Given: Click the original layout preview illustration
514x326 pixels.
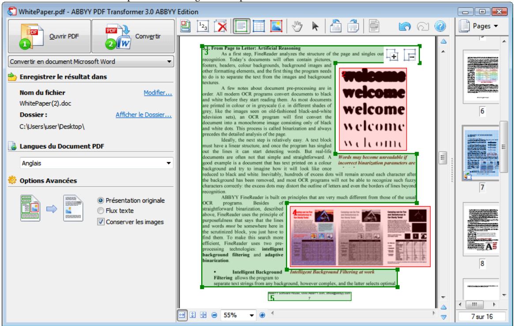Looking at the screenshot, I should point(30,208).
